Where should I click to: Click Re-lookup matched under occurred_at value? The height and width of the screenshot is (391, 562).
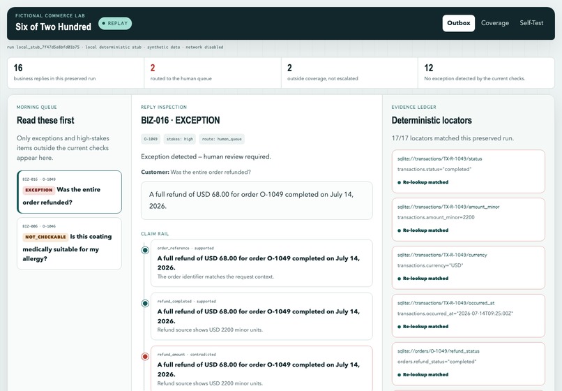tap(423, 326)
